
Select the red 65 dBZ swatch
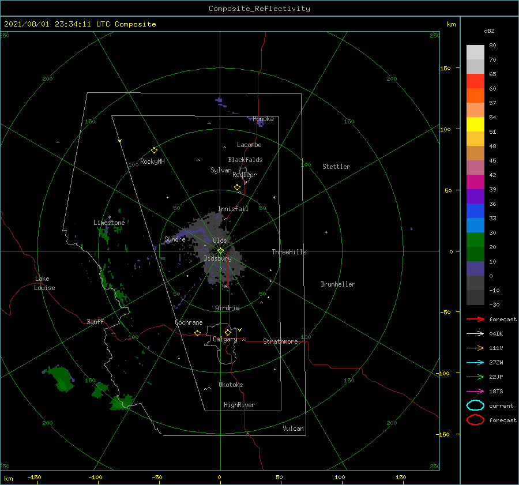point(475,81)
